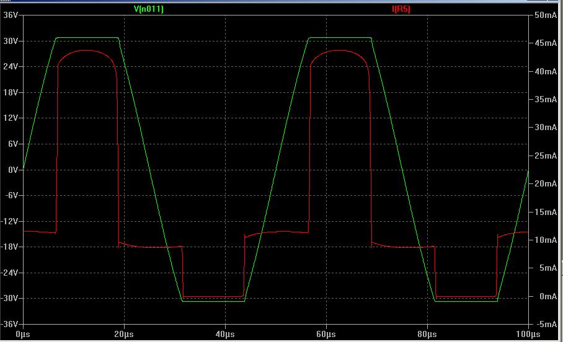
Task: Click the -30V left axis label
Action: point(9,298)
